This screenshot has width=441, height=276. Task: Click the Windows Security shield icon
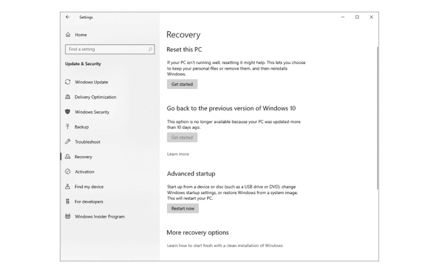(x=68, y=112)
